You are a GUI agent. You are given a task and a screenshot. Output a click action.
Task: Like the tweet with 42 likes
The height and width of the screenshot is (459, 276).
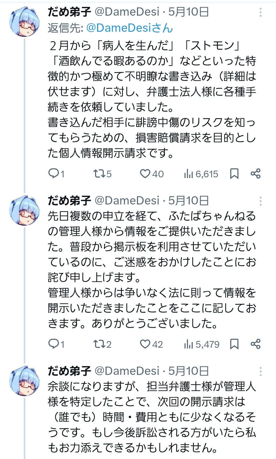pyautogui.click(x=145, y=344)
